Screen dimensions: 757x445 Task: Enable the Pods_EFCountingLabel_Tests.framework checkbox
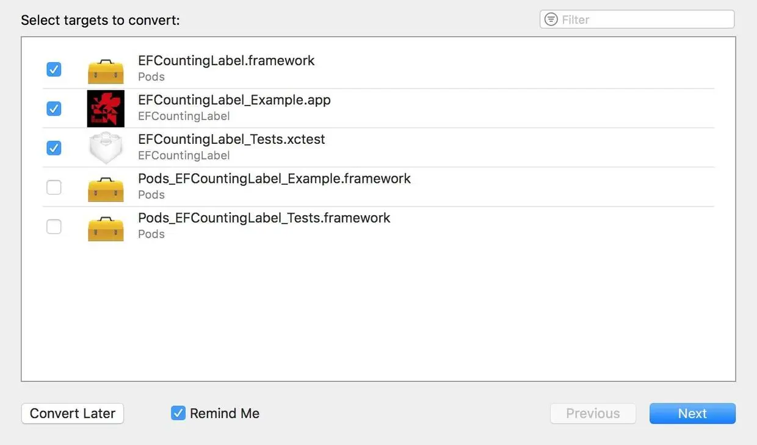[54, 227]
